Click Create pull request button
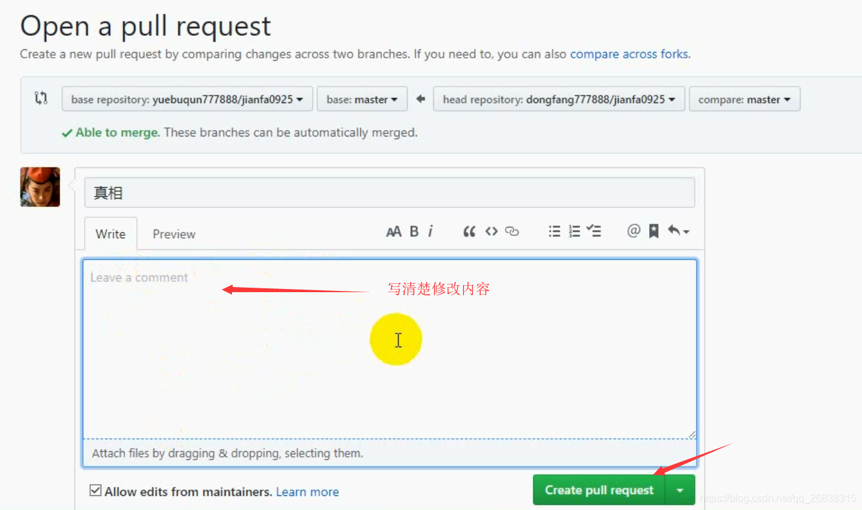This screenshot has height=510, width=862. pyautogui.click(x=599, y=490)
